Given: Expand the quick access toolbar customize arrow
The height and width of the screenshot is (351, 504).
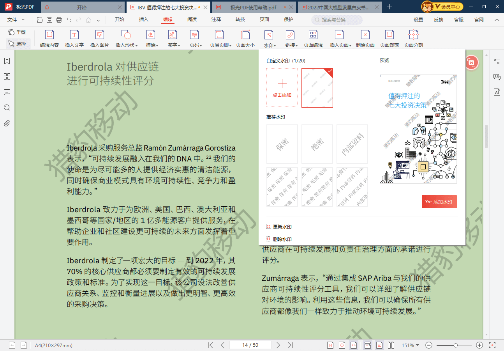Looking at the screenshot, I should point(98,20).
